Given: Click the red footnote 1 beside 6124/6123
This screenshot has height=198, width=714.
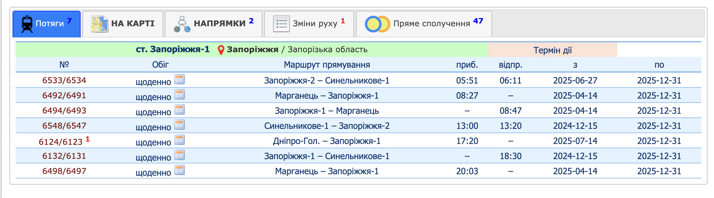Looking at the screenshot, I should coord(87,139).
